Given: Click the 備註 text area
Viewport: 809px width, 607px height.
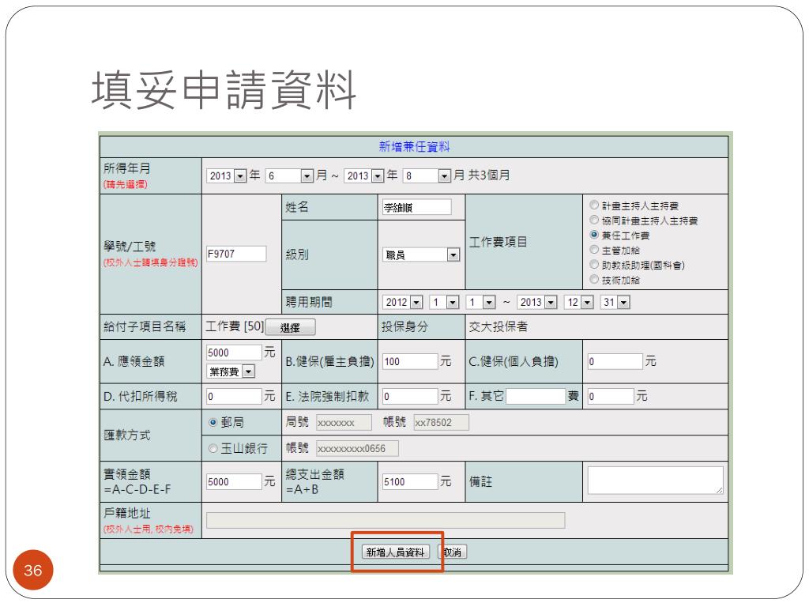Looking at the screenshot, I should (655, 481).
